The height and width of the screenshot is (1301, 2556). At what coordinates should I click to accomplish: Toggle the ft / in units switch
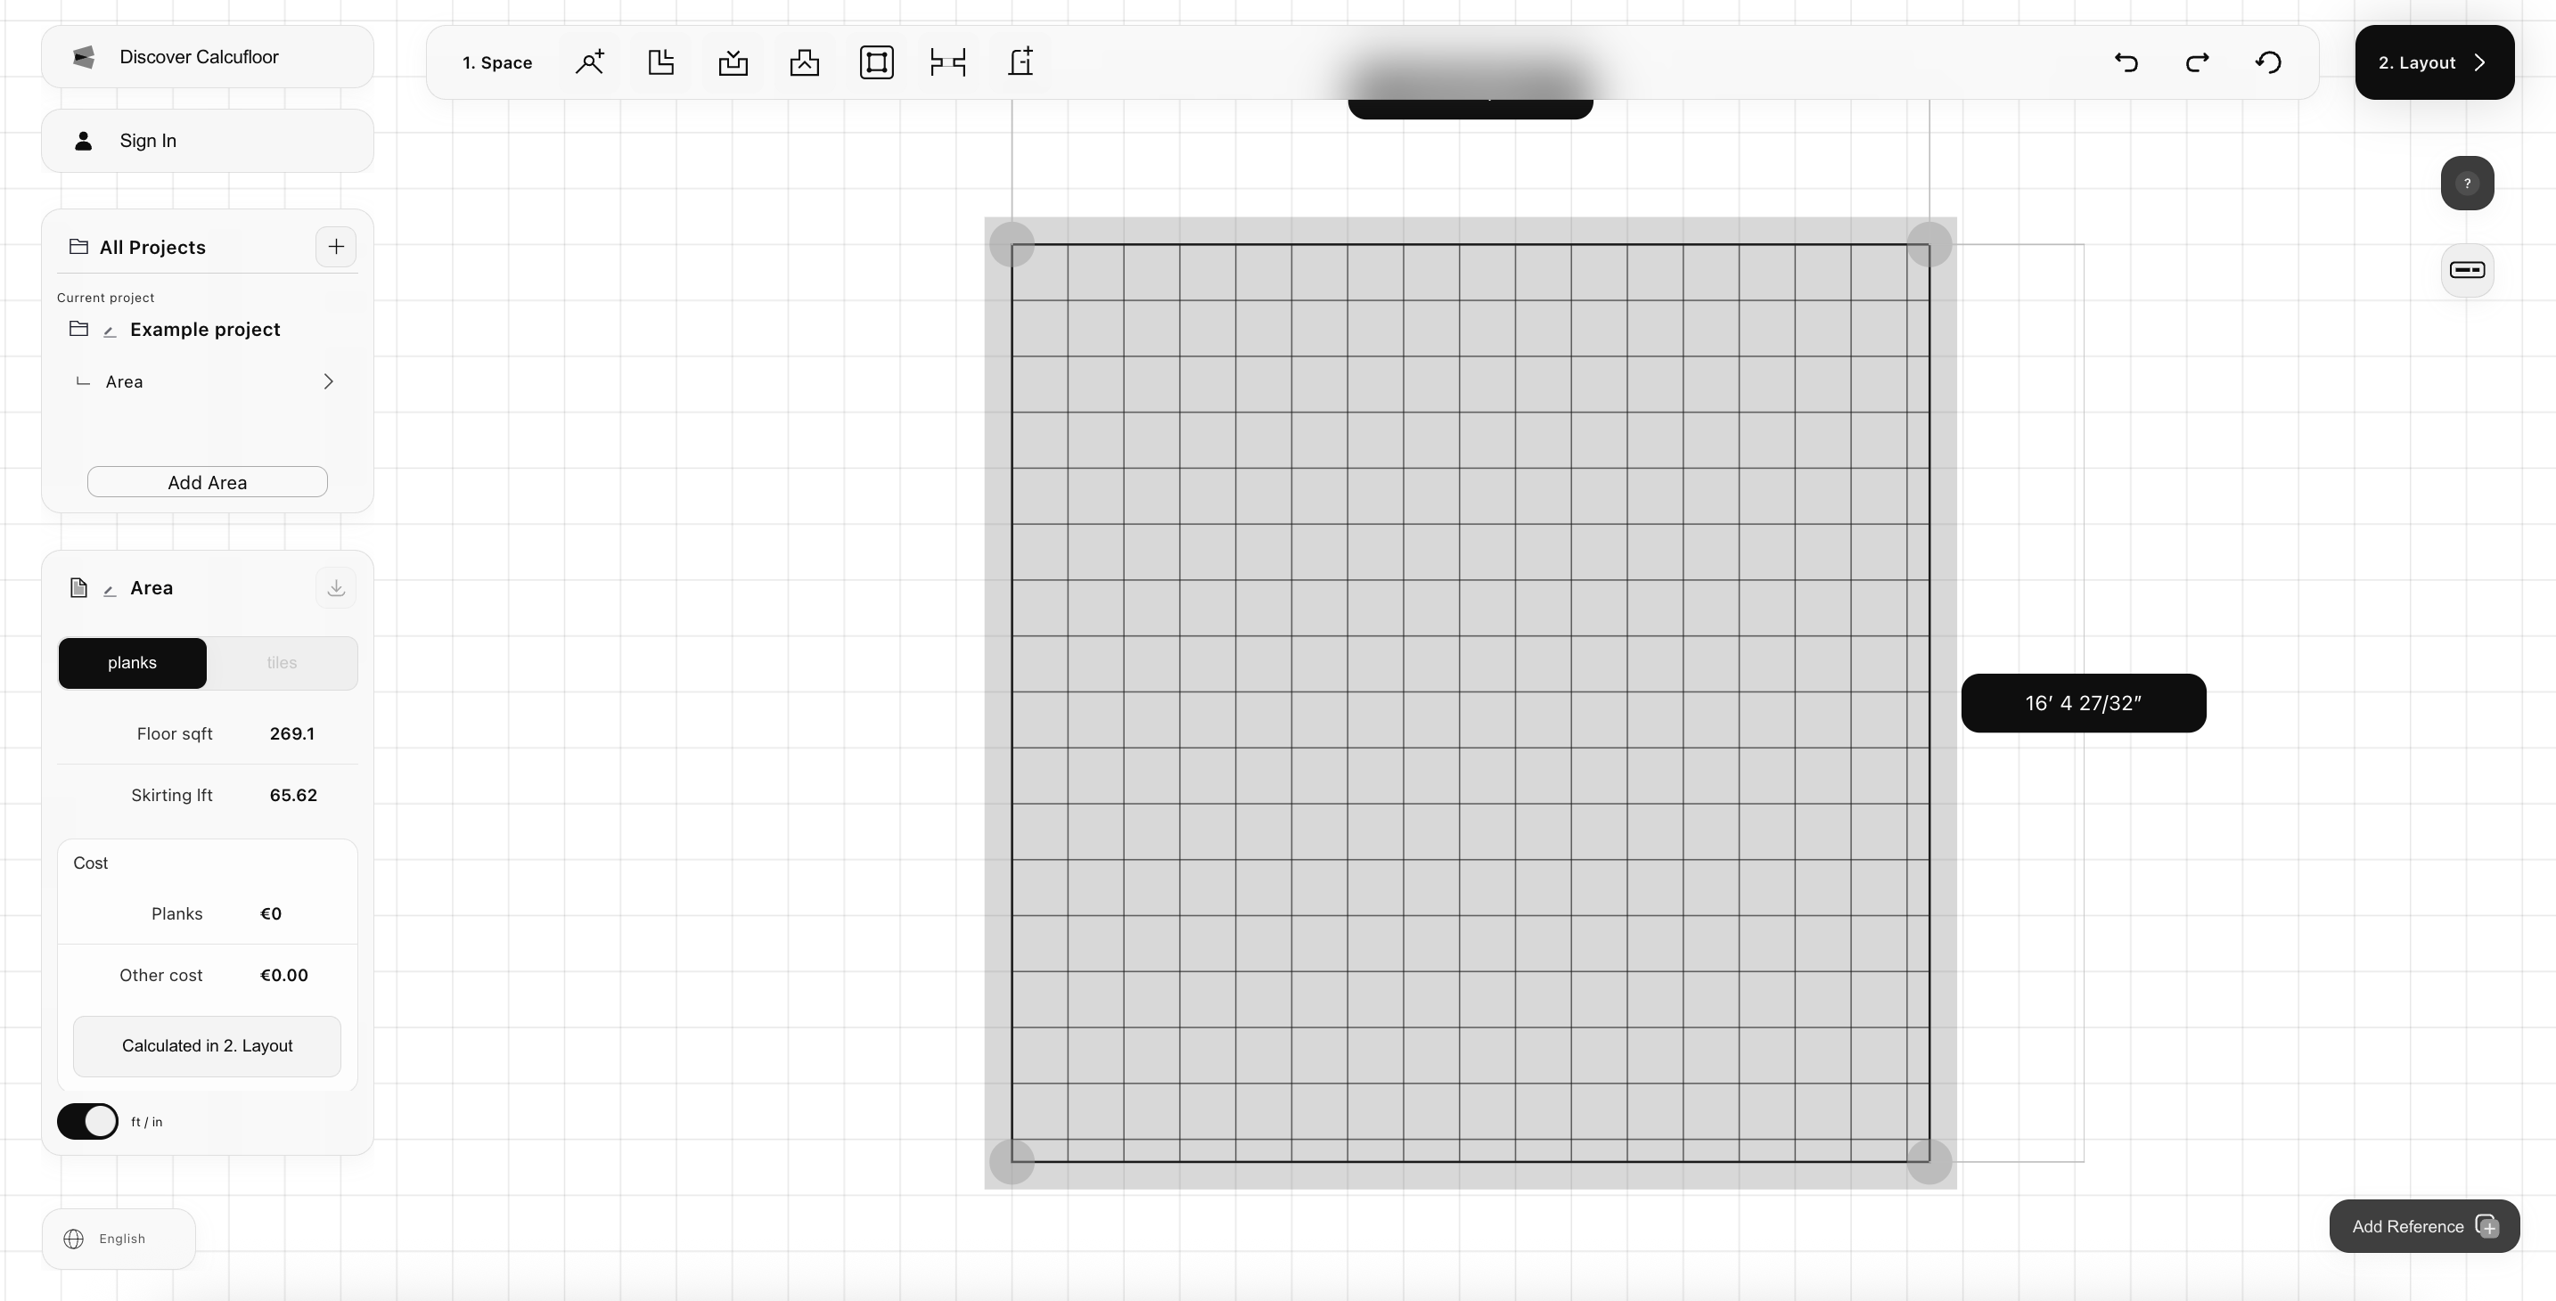pos(87,1121)
